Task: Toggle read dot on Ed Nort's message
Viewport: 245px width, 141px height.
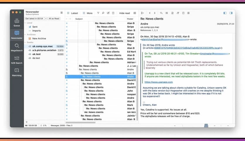Action: point(67,52)
